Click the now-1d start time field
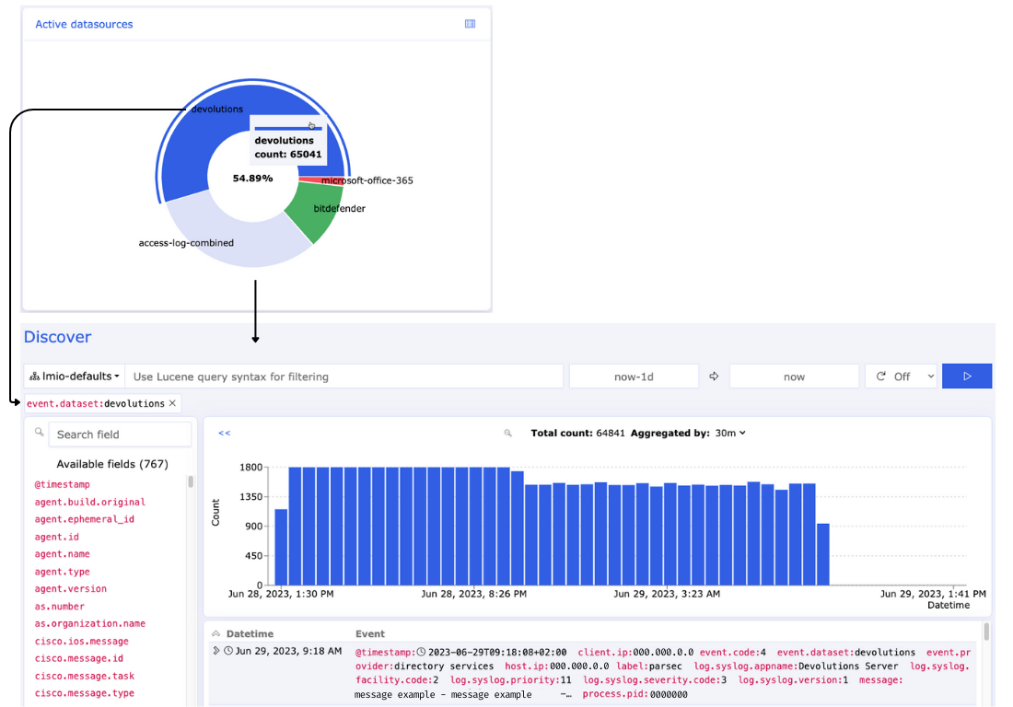The height and width of the screenshot is (707, 1013). point(634,377)
